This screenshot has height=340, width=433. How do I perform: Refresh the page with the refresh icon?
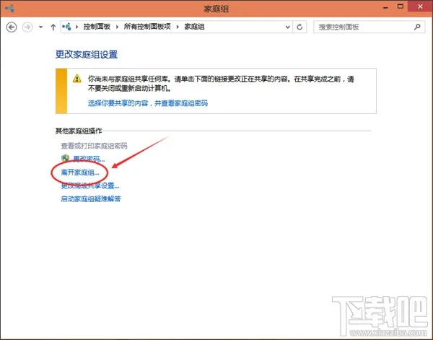click(x=299, y=27)
